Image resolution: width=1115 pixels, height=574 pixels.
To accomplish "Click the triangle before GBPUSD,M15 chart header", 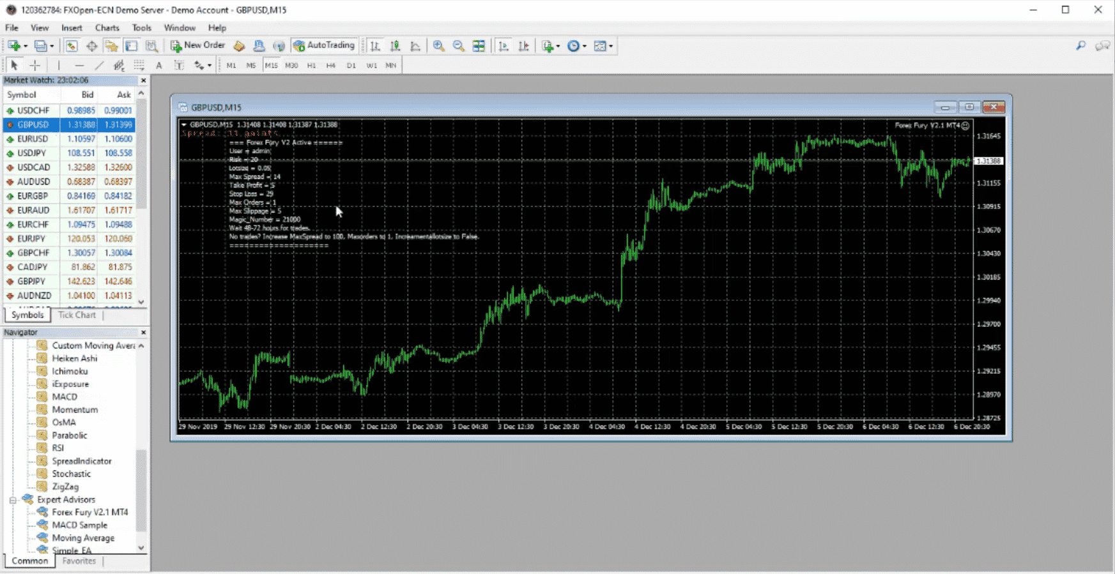I will tap(184, 125).
